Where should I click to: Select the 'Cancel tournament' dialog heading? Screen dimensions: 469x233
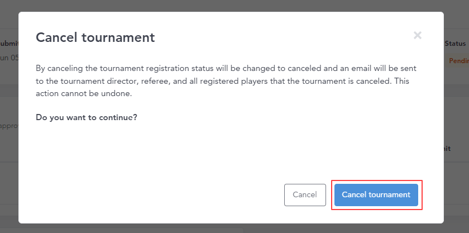tap(95, 38)
